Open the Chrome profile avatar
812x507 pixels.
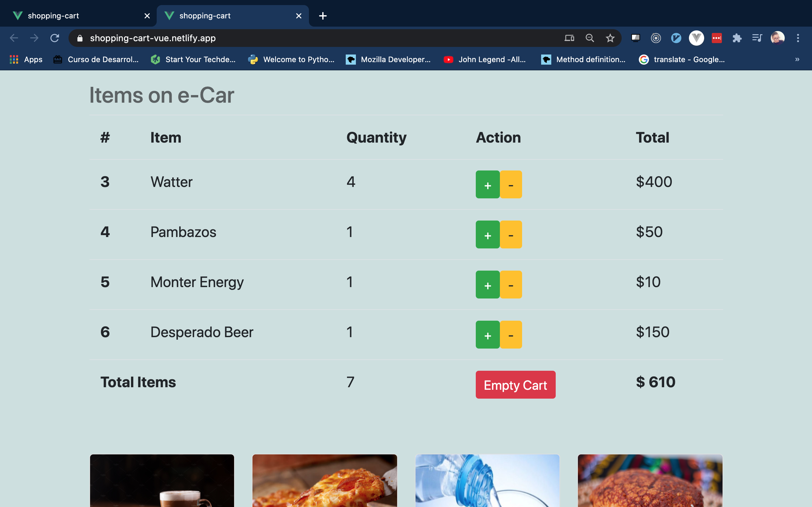(x=777, y=38)
